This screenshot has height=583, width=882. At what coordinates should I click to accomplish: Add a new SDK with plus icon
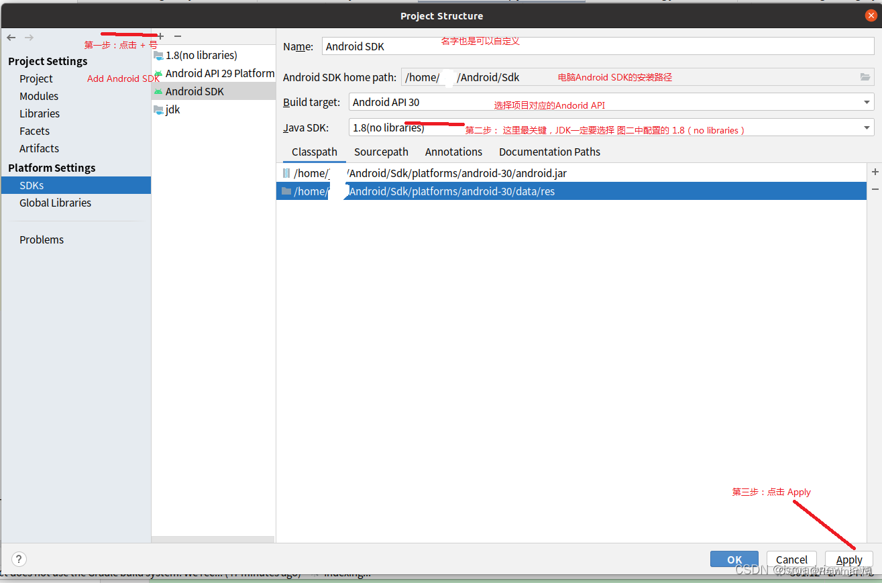[x=160, y=36]
